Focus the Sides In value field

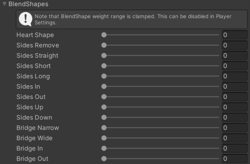coord(234,87)
